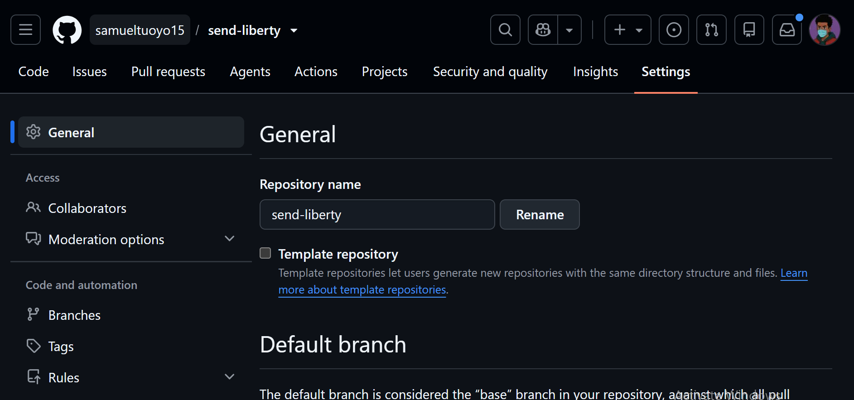The width and height of the screenshot is (854, 400).
Task: Click the Collaborators people icon
Action: 34,207
